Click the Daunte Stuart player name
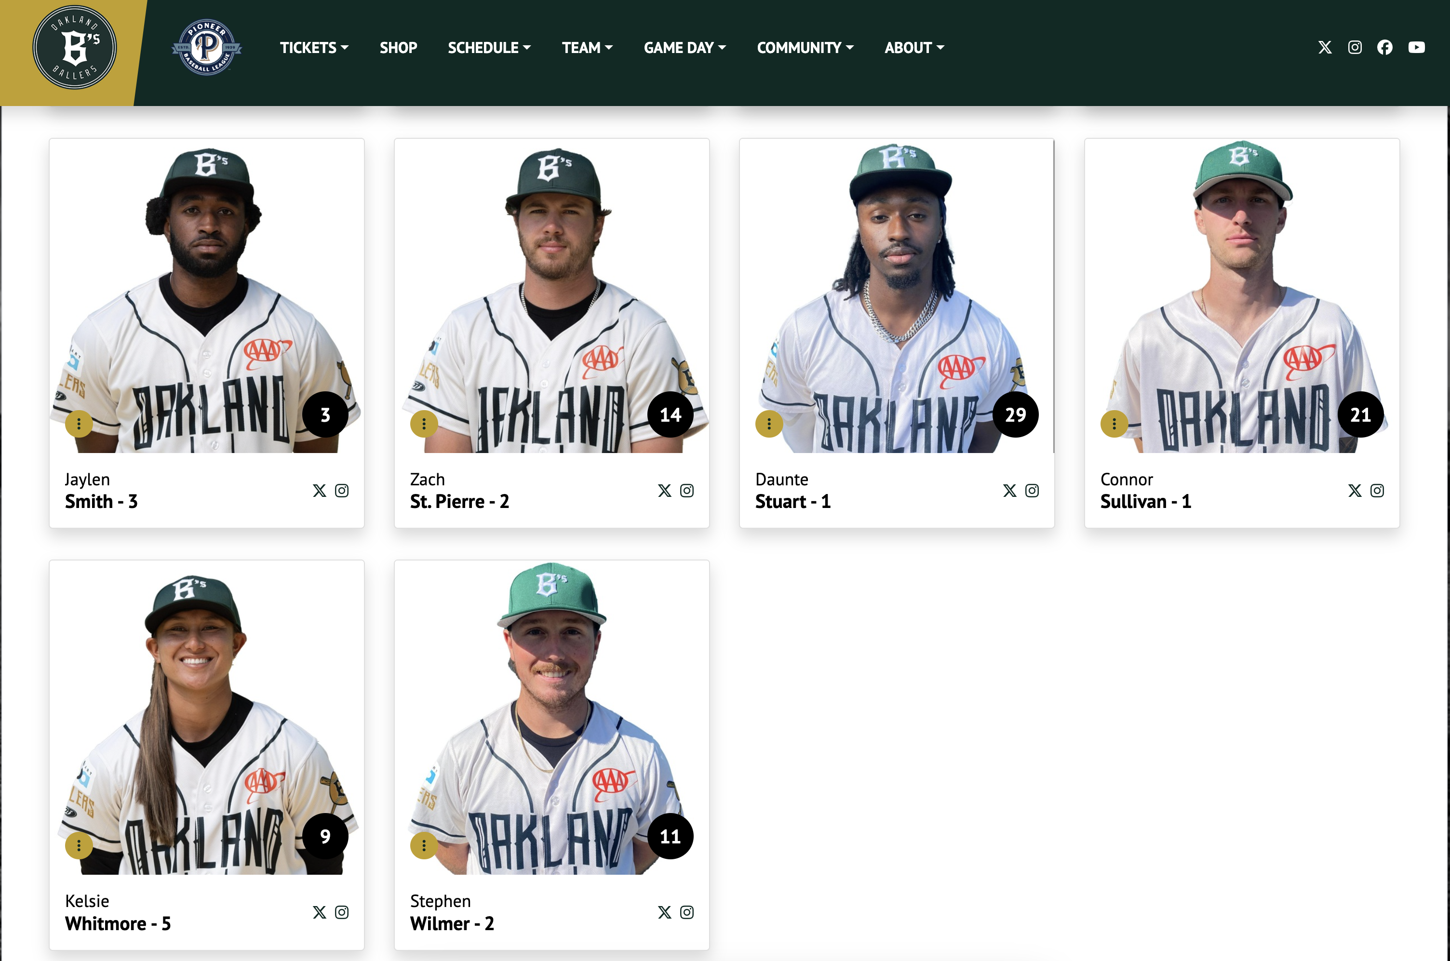Screen dimensions: 1450x961 (x=792, y=491)
